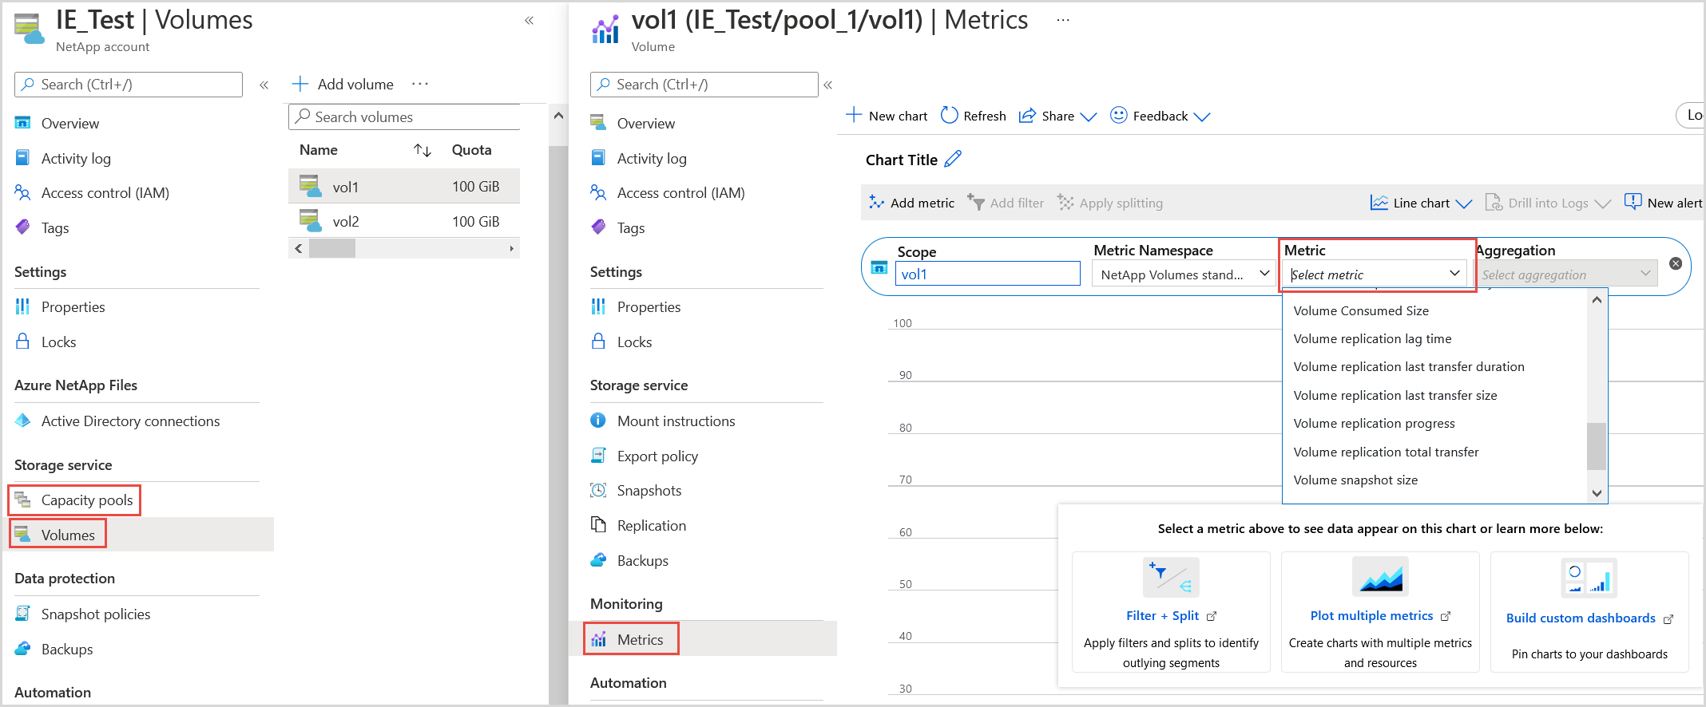The height and width of the screenshot is (707, 1706).
Task: Click the Refresh icon in the toolbar
Action: tap(949, 116)
